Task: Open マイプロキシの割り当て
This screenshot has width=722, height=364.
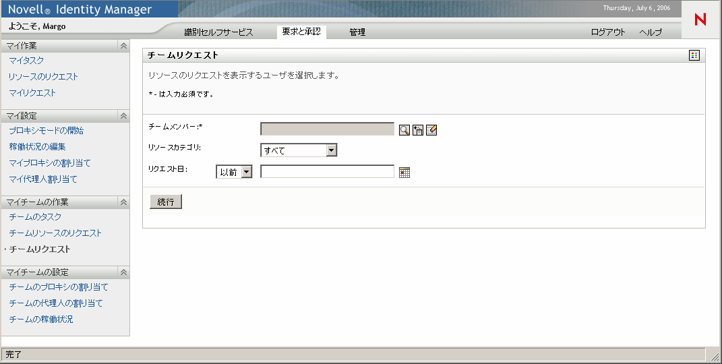Action: coord(50,162)
